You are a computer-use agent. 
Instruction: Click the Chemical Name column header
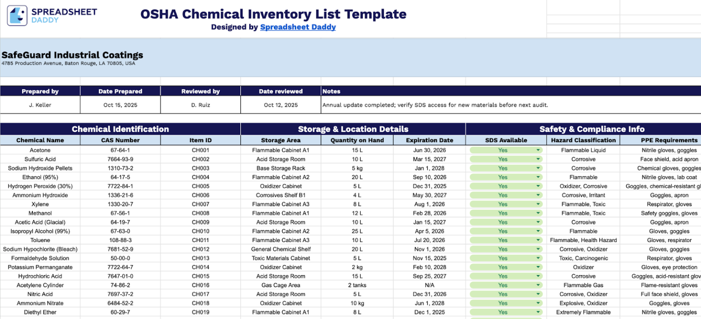point(40,140)
